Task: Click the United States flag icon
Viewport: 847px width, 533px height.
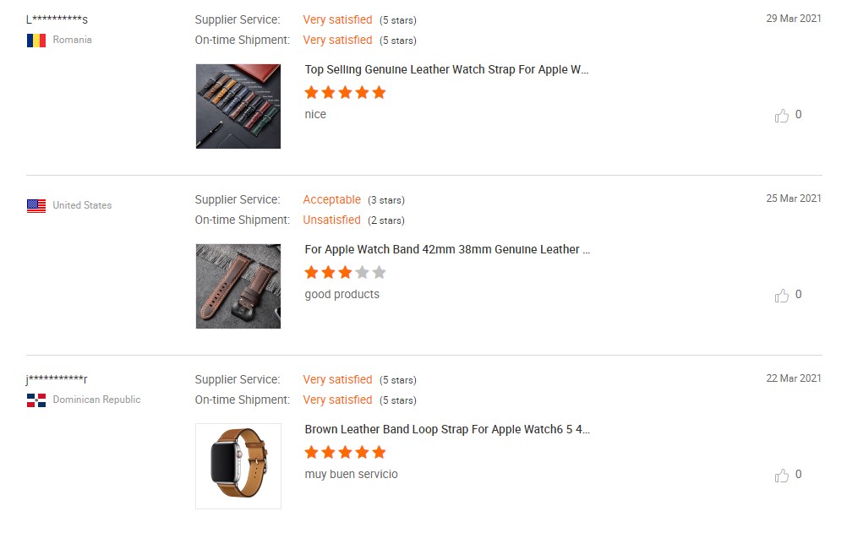Action: point(36,206)
